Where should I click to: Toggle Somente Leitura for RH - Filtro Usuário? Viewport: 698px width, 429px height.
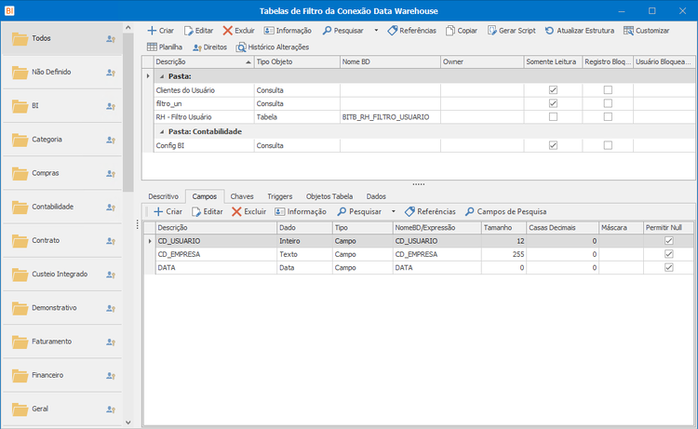(x=553, y=116)
